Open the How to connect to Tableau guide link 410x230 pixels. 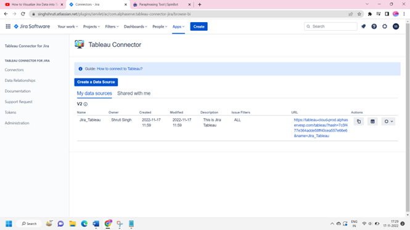point(120,69)
